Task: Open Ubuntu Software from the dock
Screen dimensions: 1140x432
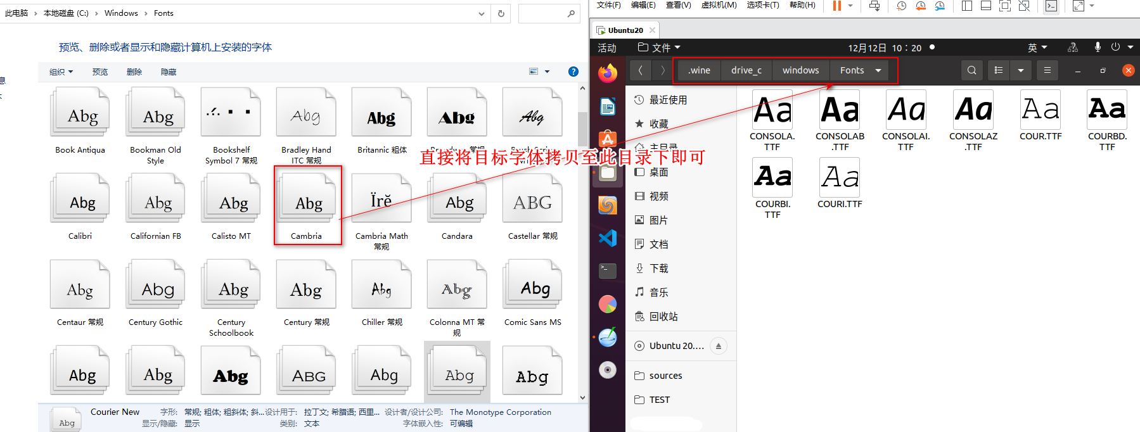Action: 608,139
